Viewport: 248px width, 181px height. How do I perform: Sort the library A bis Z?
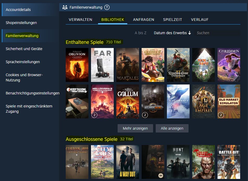pyautogui.click(x=140, y=33)
